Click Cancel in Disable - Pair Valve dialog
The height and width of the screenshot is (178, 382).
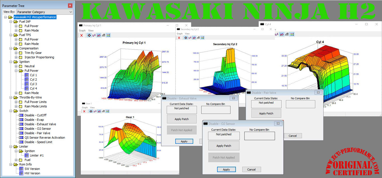(x=293, y=136)
